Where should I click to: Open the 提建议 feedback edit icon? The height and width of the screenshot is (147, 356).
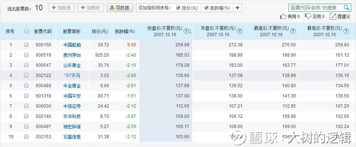click(333, 16)
